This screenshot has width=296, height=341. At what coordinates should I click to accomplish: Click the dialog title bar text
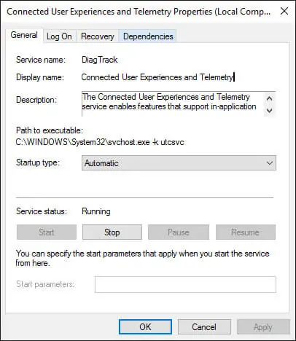[139, 12]
